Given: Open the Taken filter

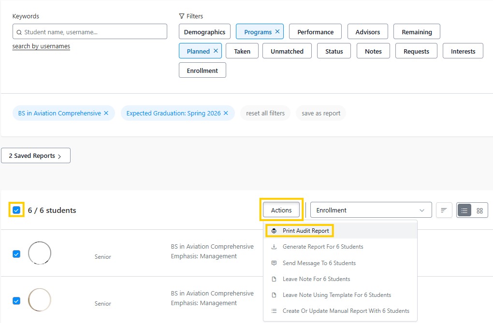Looking at the screenshot, I should [x=242, y=51].
